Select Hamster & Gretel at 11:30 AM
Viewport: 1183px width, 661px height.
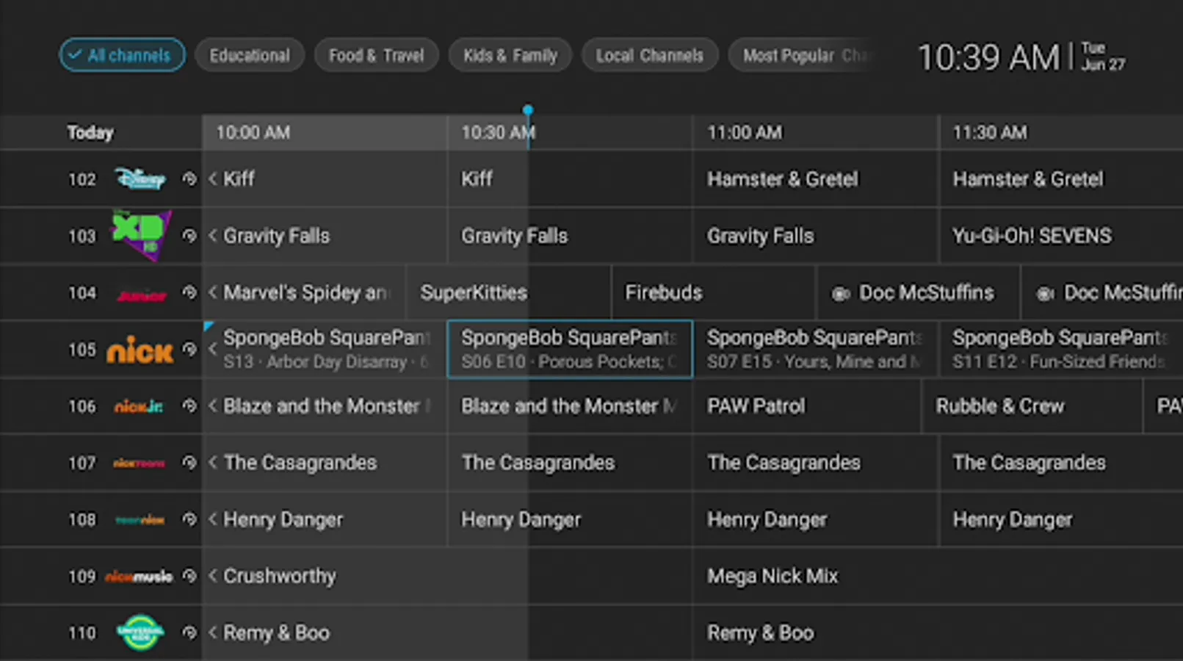pyautogui.click(x=1062, y=178)
